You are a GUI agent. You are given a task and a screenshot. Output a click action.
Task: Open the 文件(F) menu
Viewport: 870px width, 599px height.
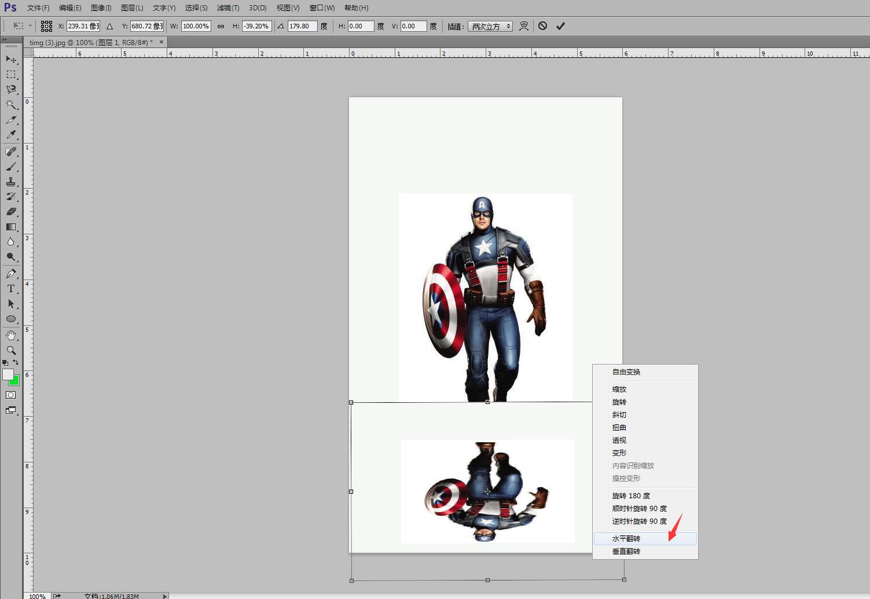(x=38, y=8)
